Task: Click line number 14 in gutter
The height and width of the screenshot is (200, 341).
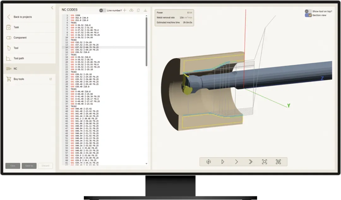Action: pyautogui.click(x=67, y=47)
